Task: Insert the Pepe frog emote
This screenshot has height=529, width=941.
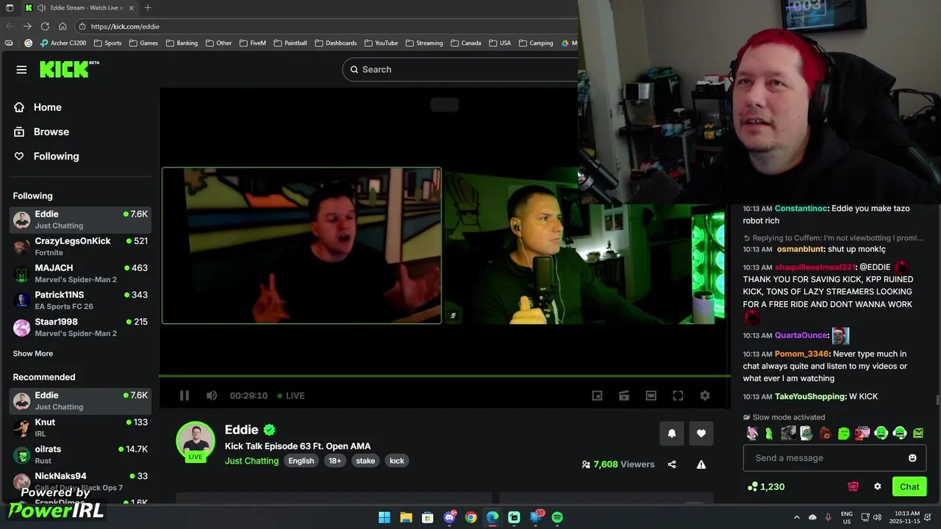Action: [806, 433]
